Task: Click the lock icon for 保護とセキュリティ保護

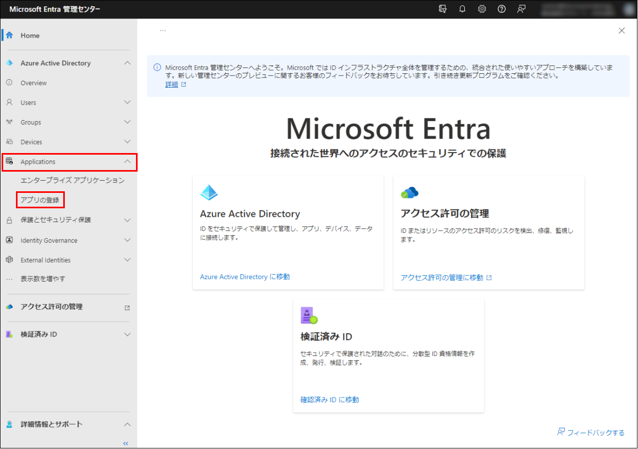Action: [x=9, y=220]
